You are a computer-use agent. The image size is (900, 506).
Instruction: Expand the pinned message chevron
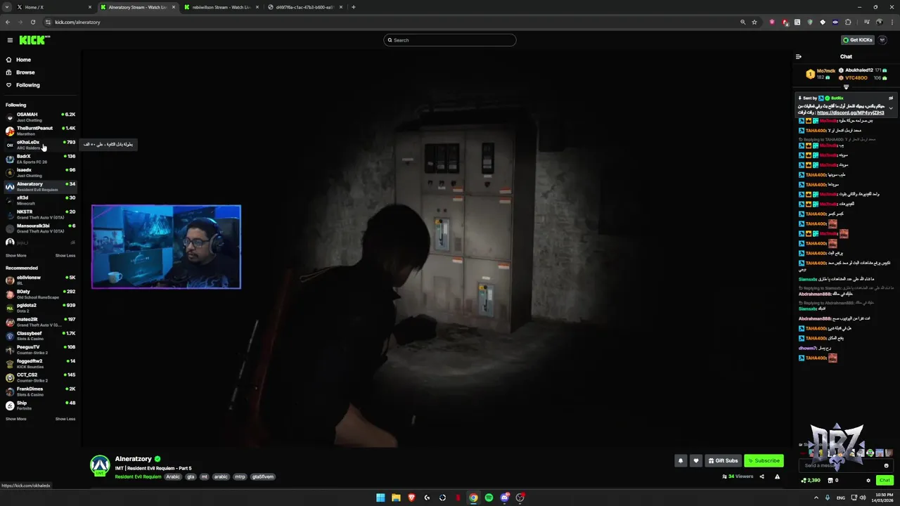(x=891, y=108)
